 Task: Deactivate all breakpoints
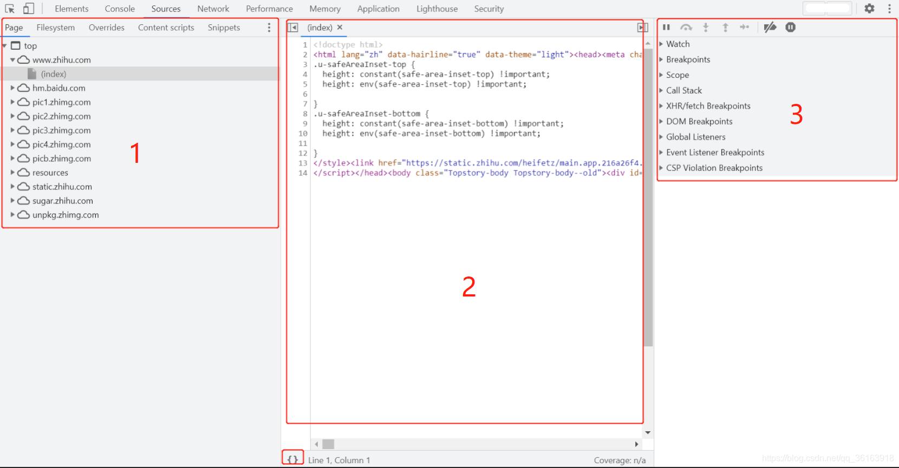click(x=770, y=28)
